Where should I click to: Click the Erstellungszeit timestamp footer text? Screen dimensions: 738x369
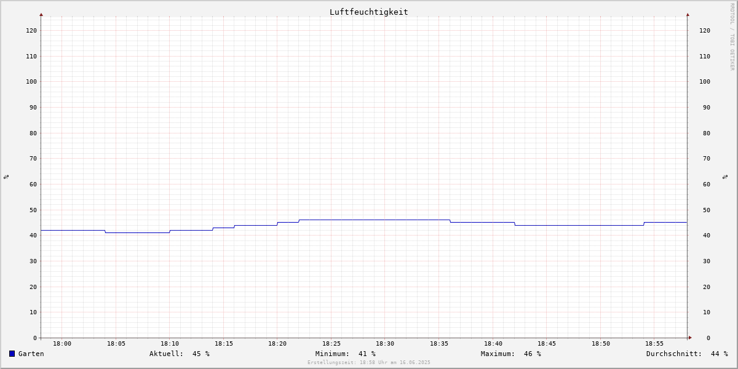point(369,362)
